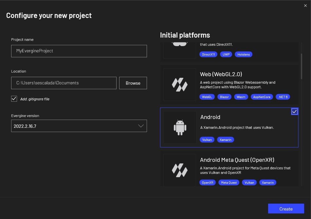The height and width of the screenshot is (219, 311).
Task: Click the OpenXR tag on Meta Quest
Action: pos(208,182)
